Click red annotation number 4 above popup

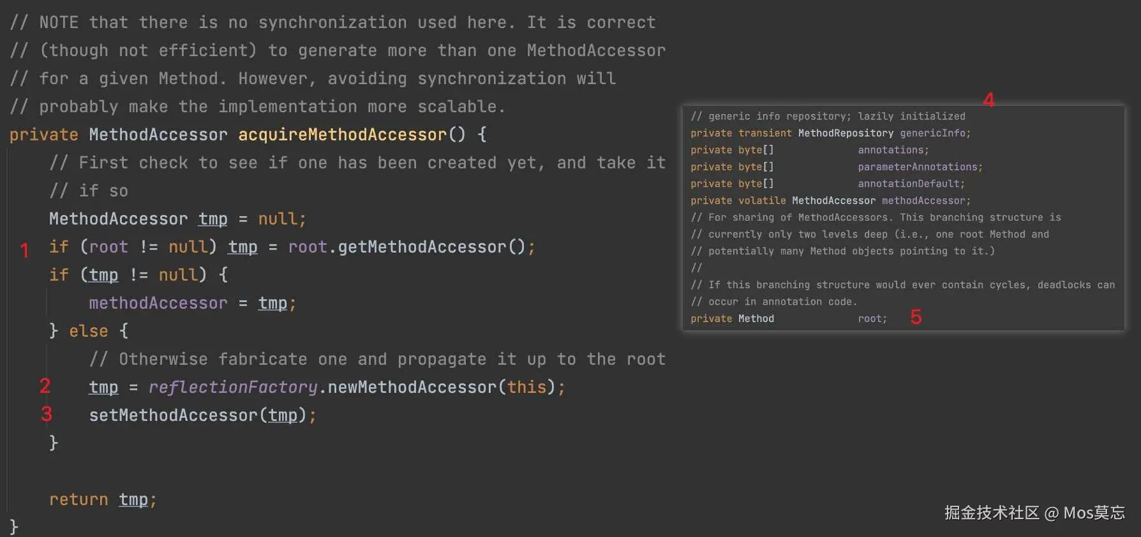[x=988, y=99]
